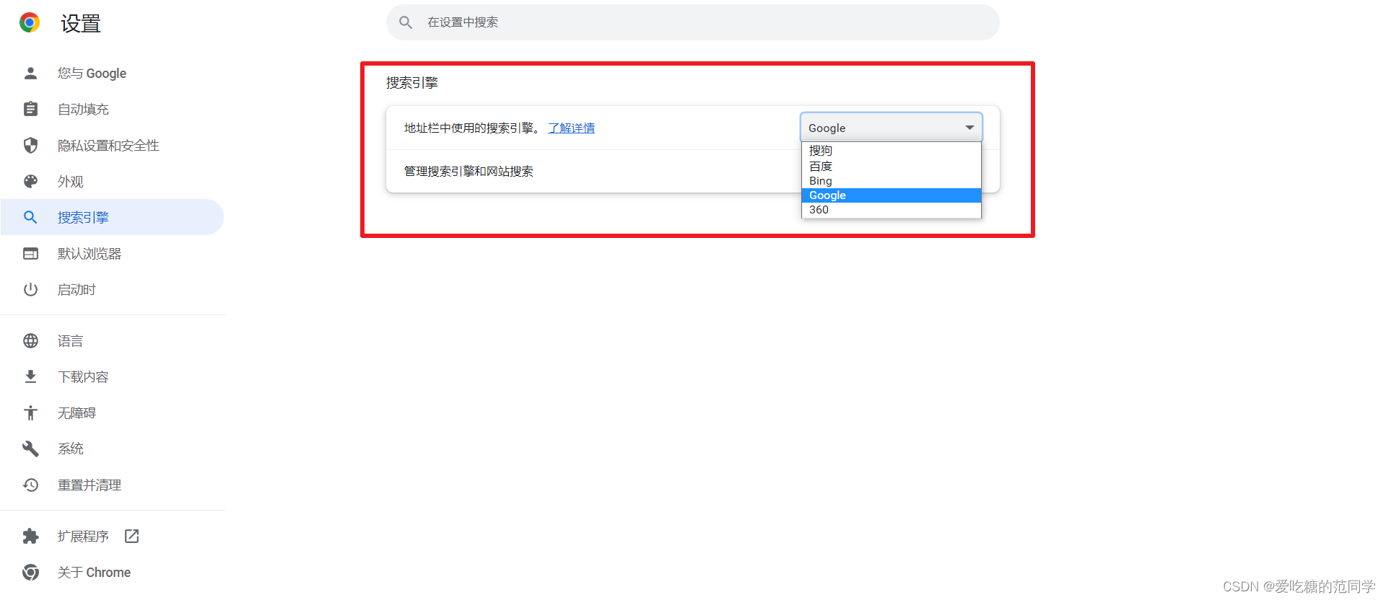The height and width of the screenshot is (600, 1386).
Task: Choose Bing from the search engine list
Action: point(891,181)
